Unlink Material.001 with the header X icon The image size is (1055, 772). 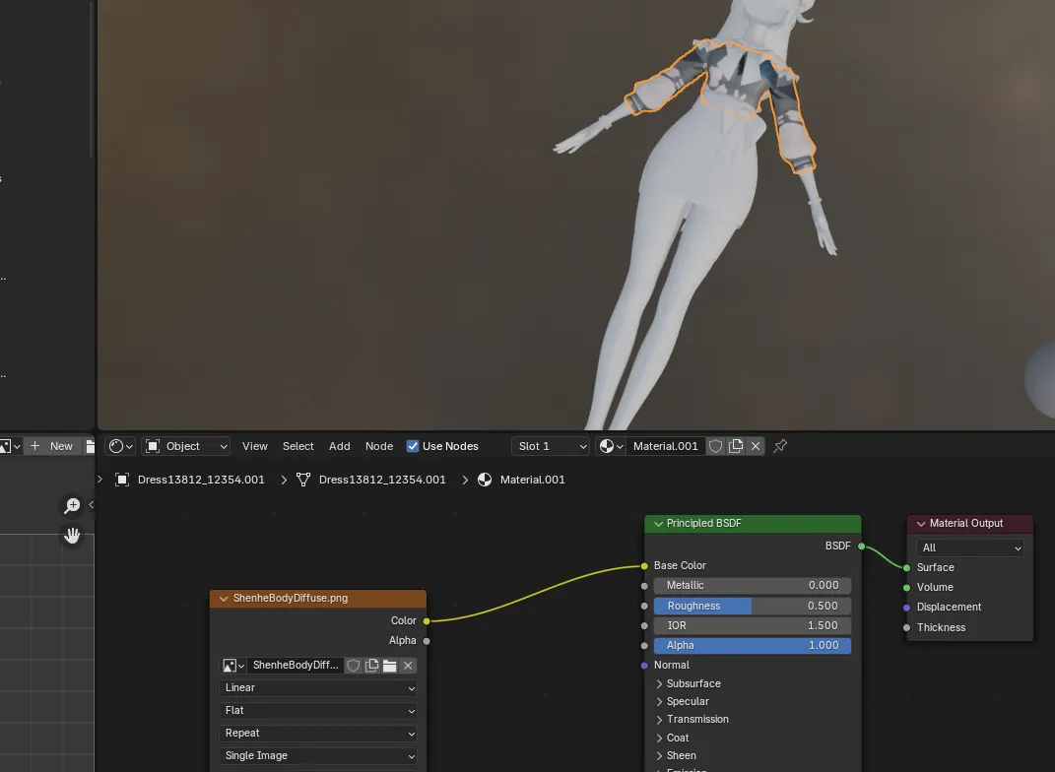point(756,446)
